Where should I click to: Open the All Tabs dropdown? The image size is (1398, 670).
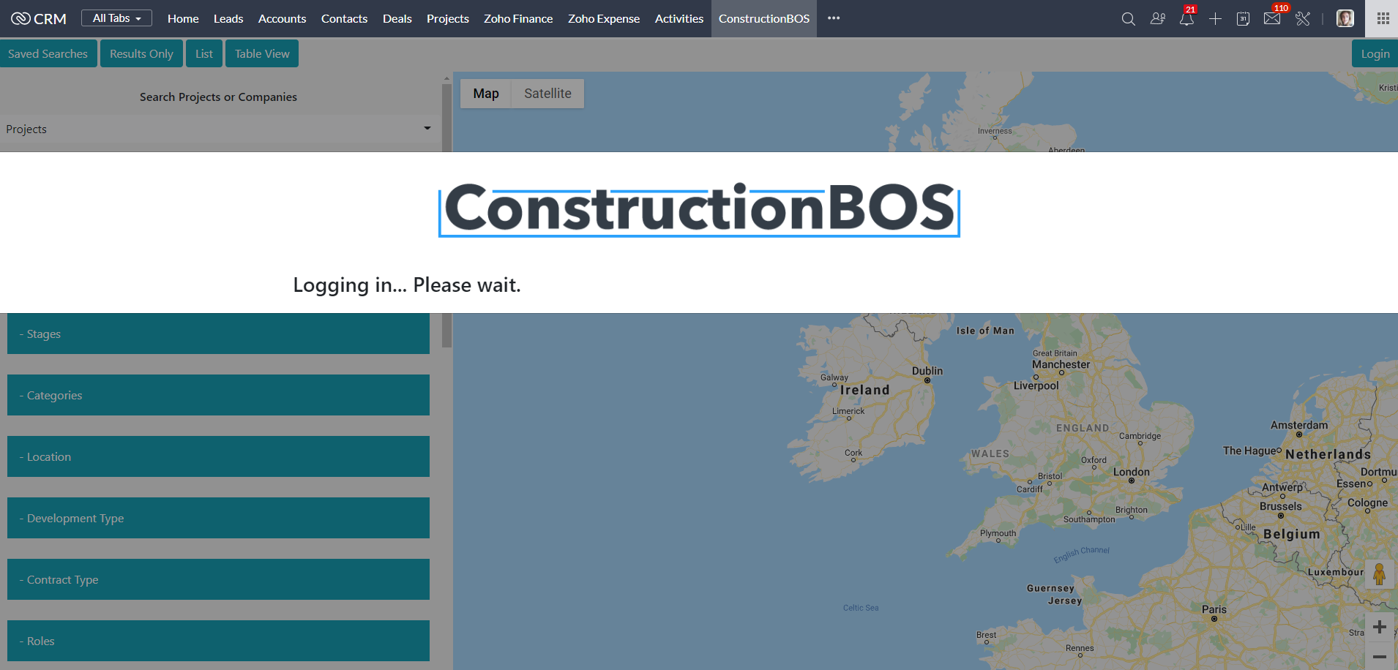(x=116, y=18)
